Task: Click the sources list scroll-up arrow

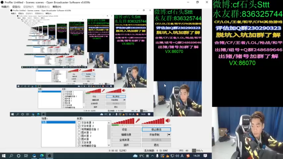Action: tap(109, 123)
